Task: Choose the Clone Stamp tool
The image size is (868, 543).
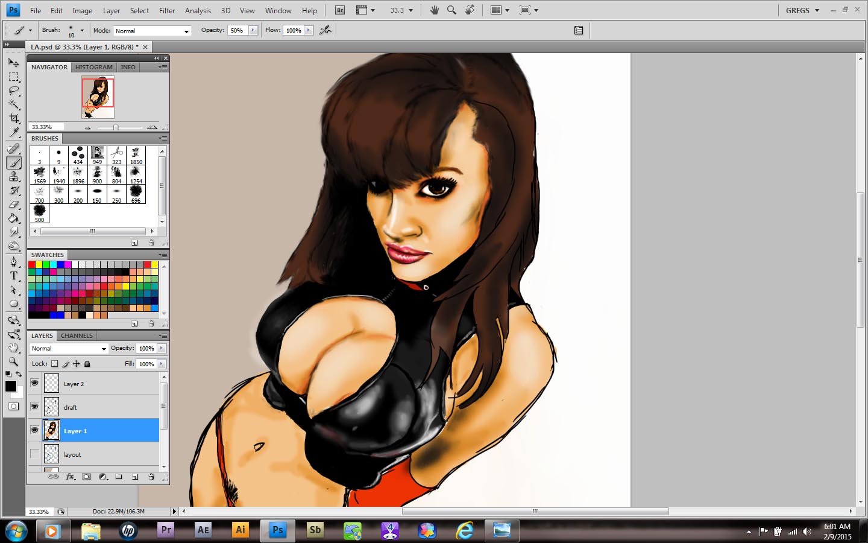Action: [x=14, y=176]
